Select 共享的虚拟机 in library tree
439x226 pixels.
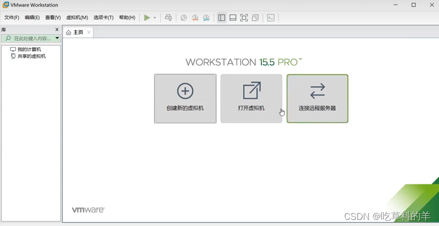pyautogui.click(x=28, y=56)
